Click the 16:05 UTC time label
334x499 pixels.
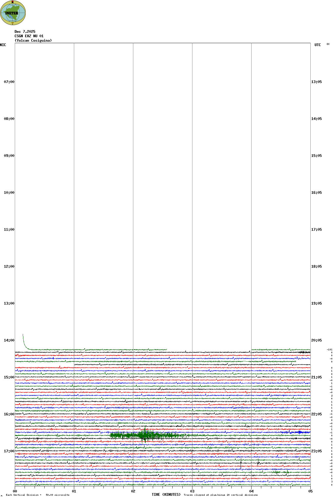316,193
